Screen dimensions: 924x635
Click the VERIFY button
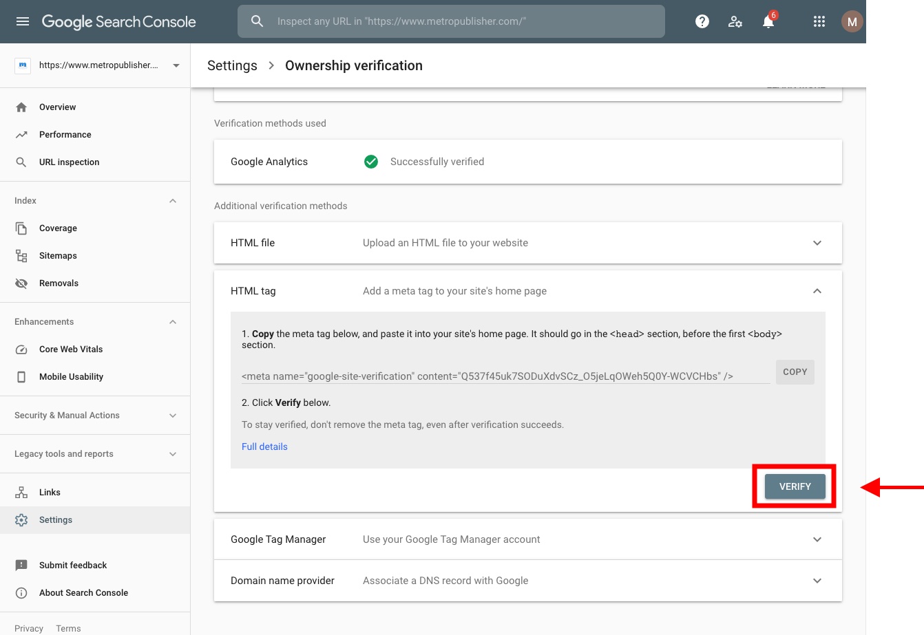pos(795,486)
